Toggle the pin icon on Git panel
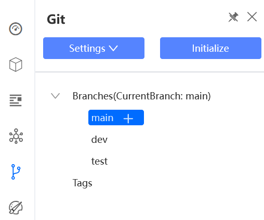The height and width of the screenshot is (220, 264). [233, 17]
